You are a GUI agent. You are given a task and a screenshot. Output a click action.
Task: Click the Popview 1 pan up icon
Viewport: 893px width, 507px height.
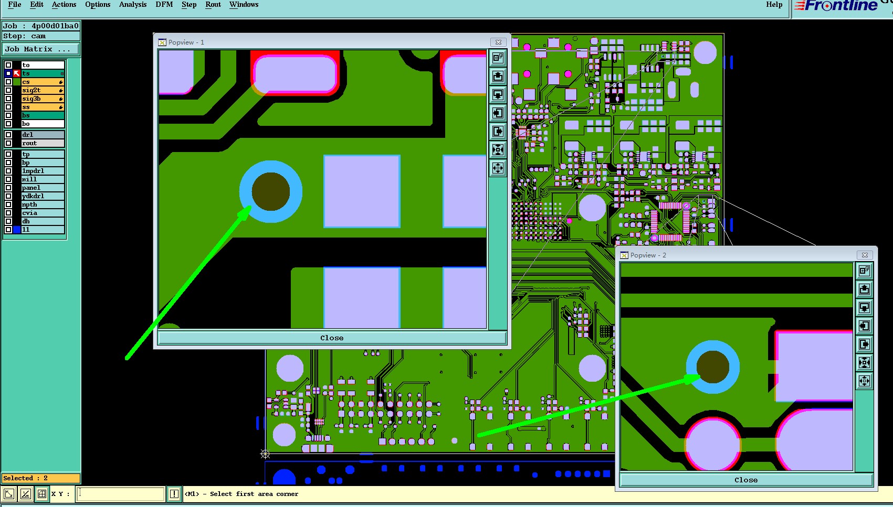[x=498, y=77]
